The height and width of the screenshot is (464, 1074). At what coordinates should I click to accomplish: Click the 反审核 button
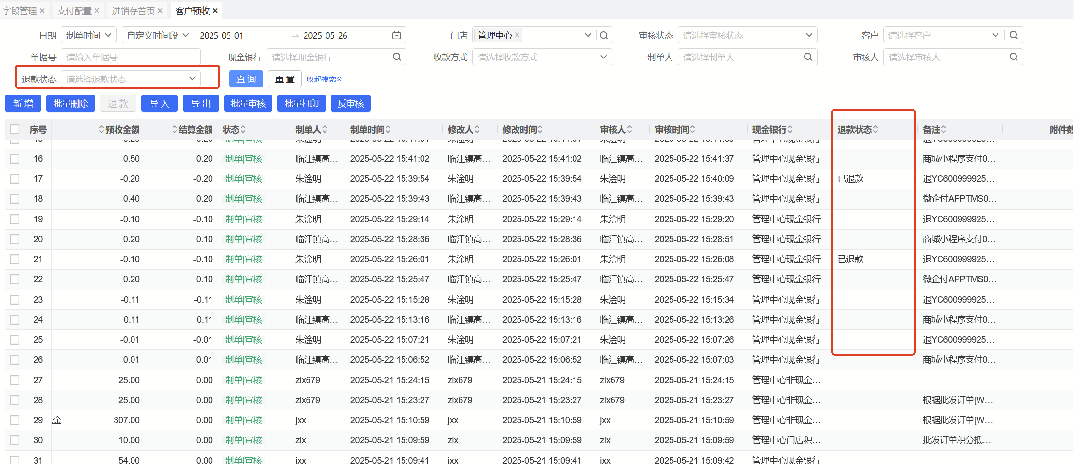[x=351, y=103]
